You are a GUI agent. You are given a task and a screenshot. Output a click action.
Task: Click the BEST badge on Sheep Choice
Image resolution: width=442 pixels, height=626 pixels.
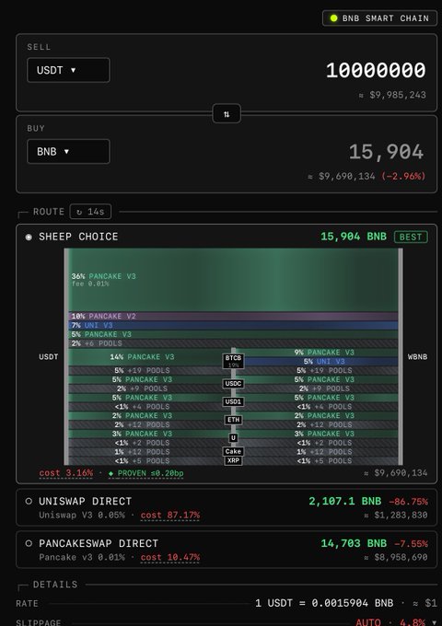[x=411, y=237]
